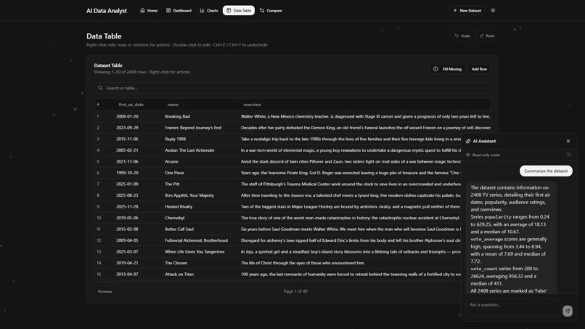The height and width of the screenshot is (329, 585).
Task: Toggle the Read-only mode switch
Action: pyautogui.click(x=567, y=155)
